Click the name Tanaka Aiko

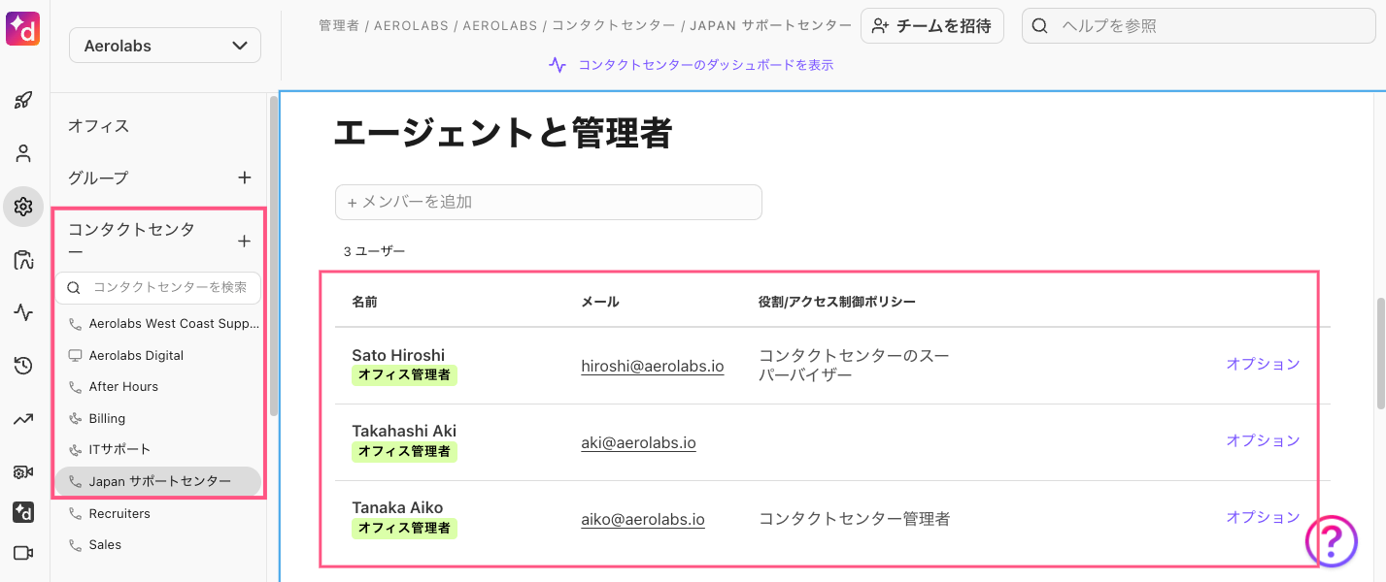tap(397, 508)
